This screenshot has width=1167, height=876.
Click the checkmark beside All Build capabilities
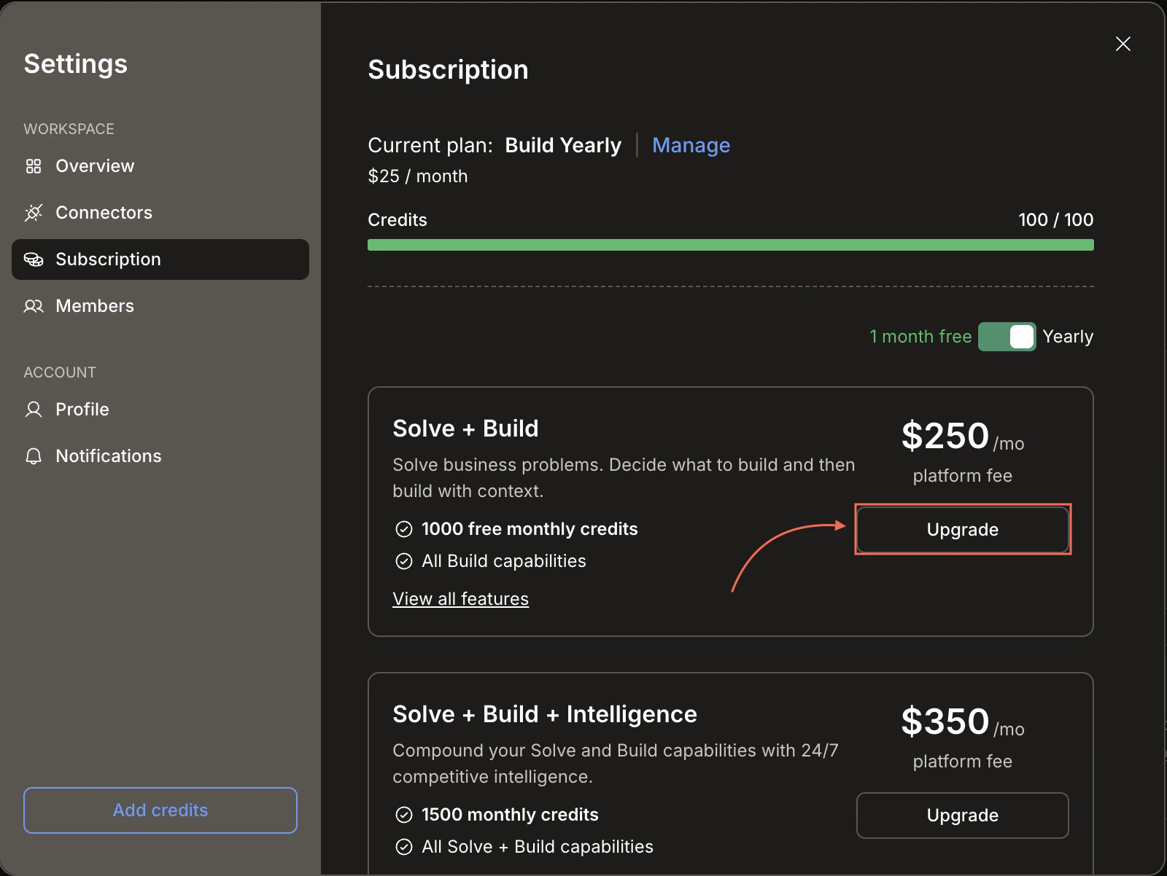(x=404, y=561)
